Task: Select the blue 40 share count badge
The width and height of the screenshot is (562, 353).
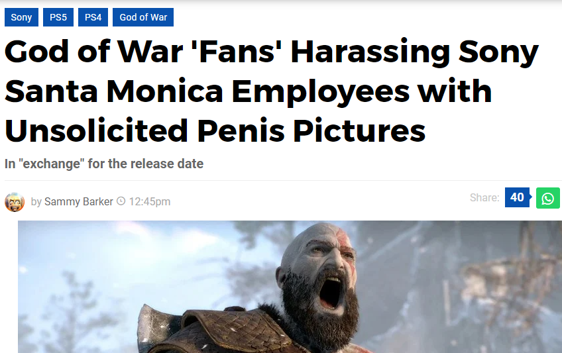Action: coord(517,197)
